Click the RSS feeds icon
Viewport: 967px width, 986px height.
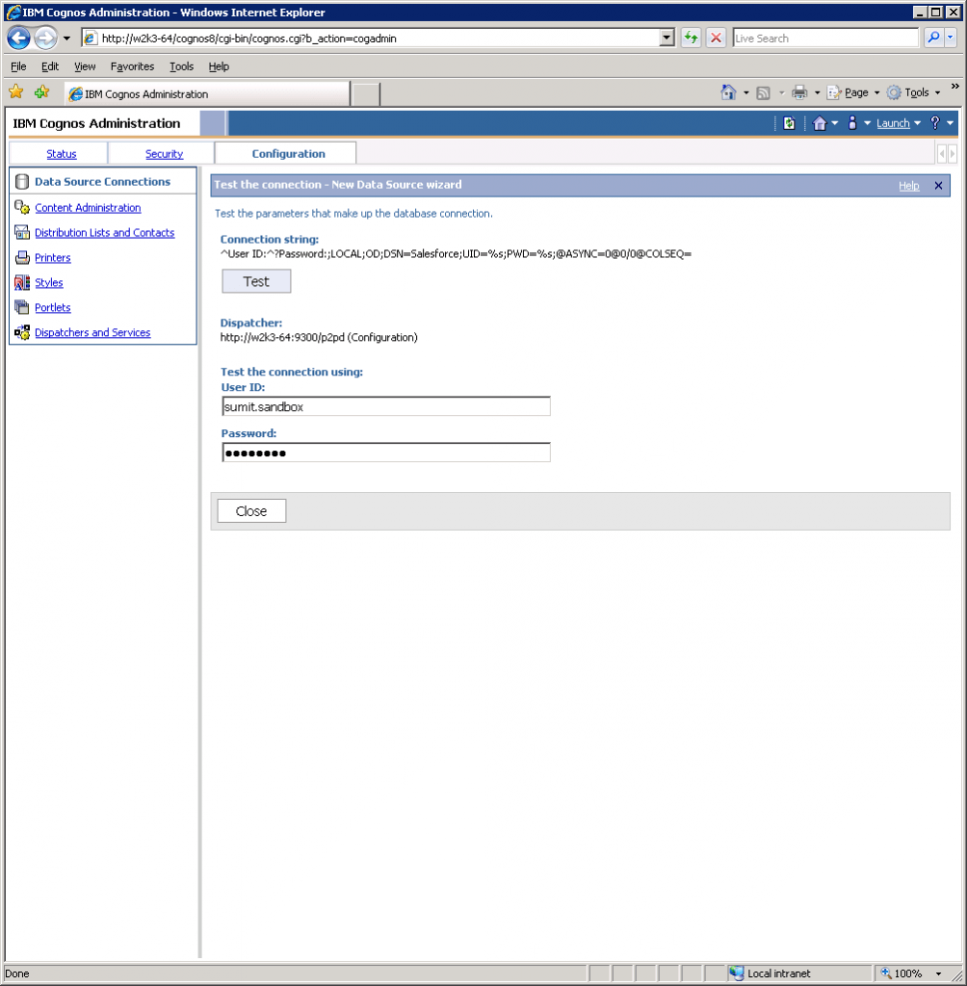(x=763, y=93)
